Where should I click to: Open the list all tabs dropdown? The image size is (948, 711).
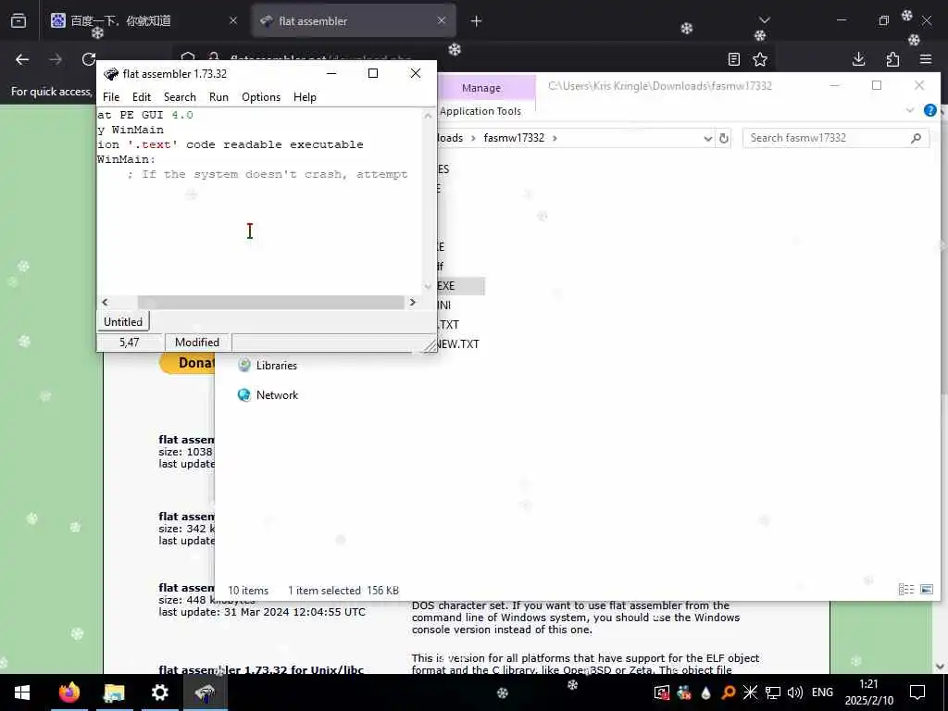(765, 20)
